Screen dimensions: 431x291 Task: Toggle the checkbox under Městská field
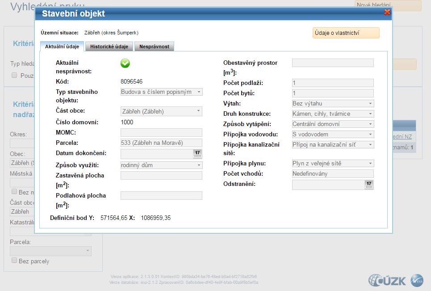tap(14, 192)
